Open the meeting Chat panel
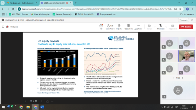196x110 pixels. tap(101, 27)
